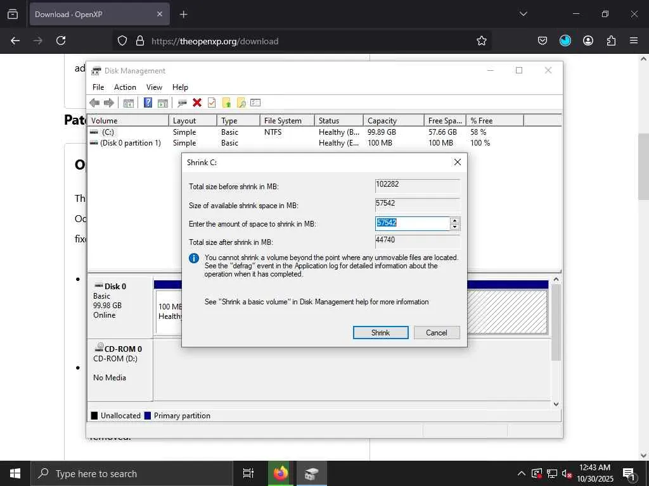Click the Firefox address bar URL
This screenshot has height=486, width=649.
[x=215, y=41]
